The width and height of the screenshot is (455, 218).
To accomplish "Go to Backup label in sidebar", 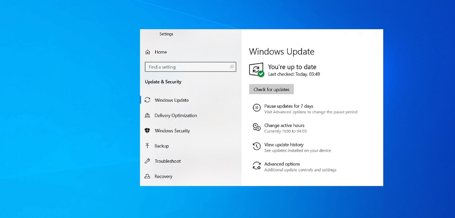I will tap(162, 146).
